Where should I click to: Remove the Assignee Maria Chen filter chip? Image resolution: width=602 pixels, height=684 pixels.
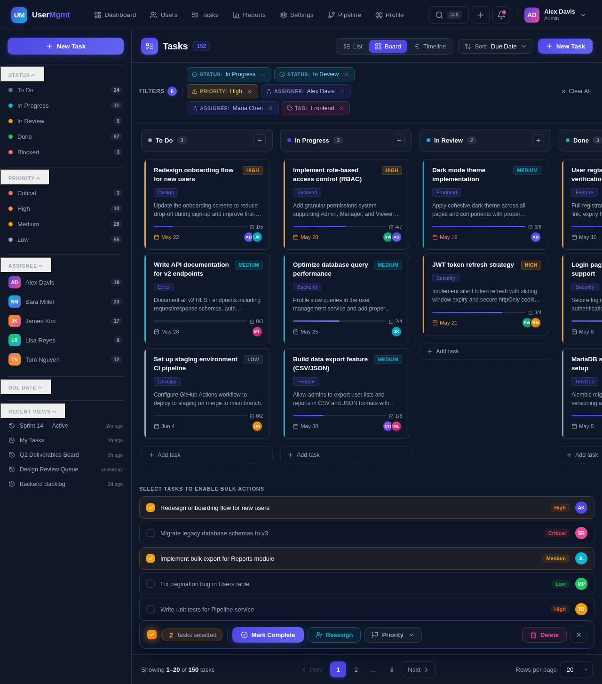pos(270,108)
